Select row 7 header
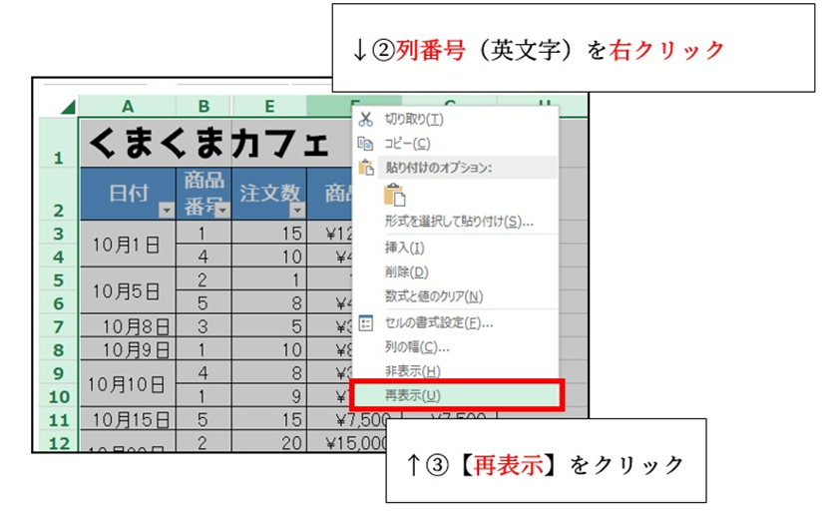Viewport: 825px width, 516px height. click(57, 326)
